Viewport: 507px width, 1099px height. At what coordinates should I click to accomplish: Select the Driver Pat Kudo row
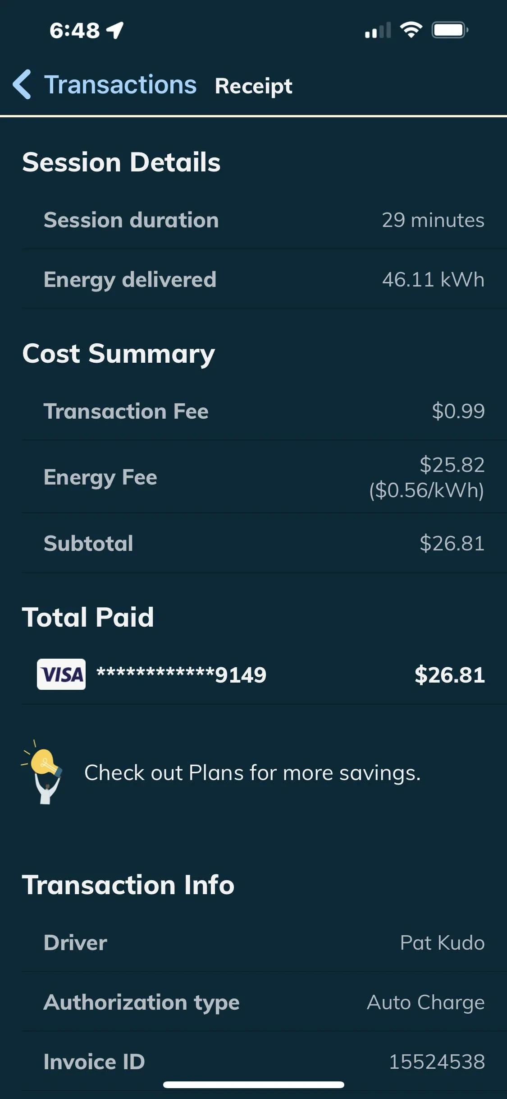pyautogui.click(x=264, y=943)
